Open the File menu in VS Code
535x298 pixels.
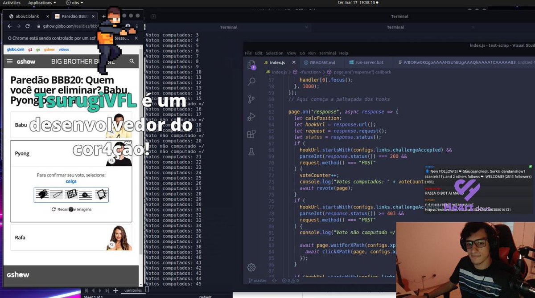[x=248, y=53]
